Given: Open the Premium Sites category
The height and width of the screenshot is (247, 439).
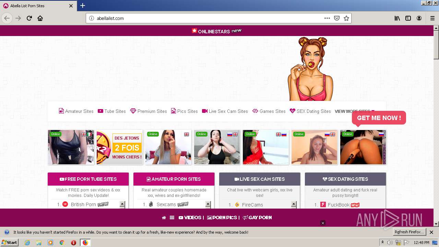Looking at the screenshot, I should point(149,111).
